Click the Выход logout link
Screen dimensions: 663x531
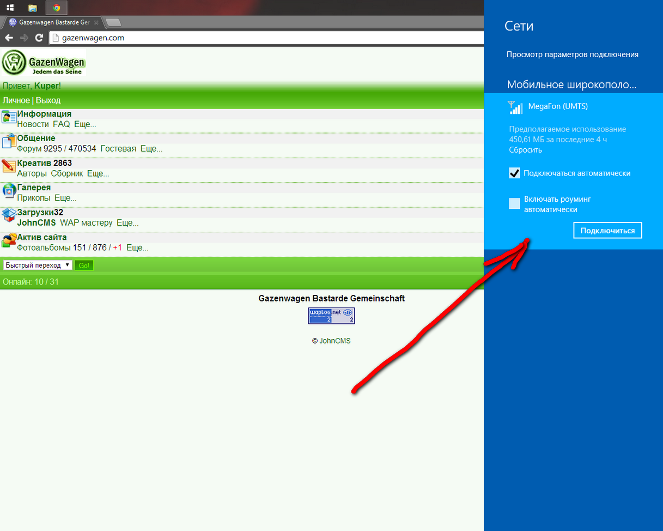point(48,100)
